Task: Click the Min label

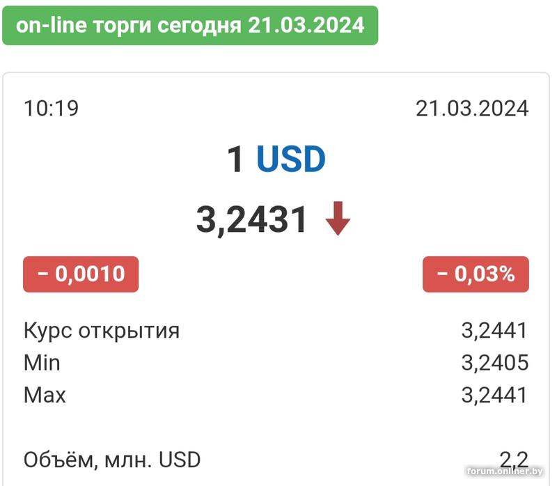Action: [42, 363]
